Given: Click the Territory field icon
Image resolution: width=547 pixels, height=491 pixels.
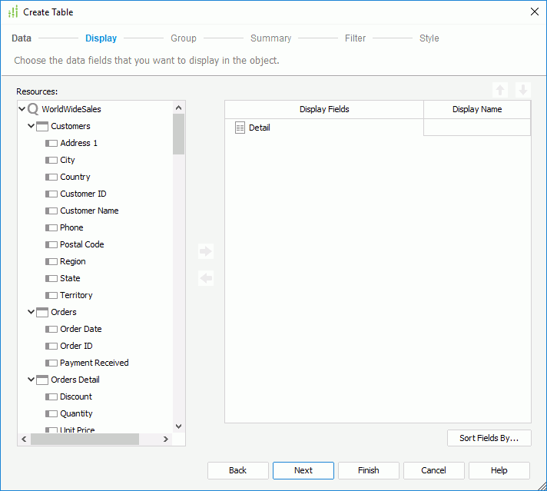Looking at the screenshot, I should pyautogui.click(x=51, y=295).
